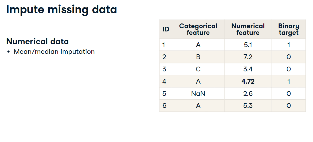Viewport: 313px width, 142px height.
Task: Select categorical value B in row 2
Action: click(198, 57)
